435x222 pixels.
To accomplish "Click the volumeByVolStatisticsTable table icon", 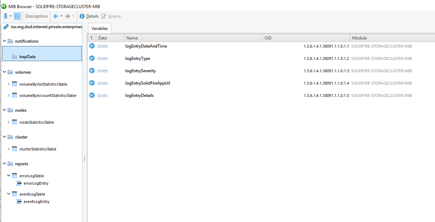I will [14, 84].
